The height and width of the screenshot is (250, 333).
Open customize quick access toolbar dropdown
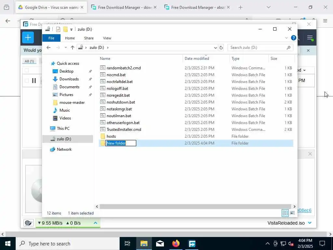71,29
